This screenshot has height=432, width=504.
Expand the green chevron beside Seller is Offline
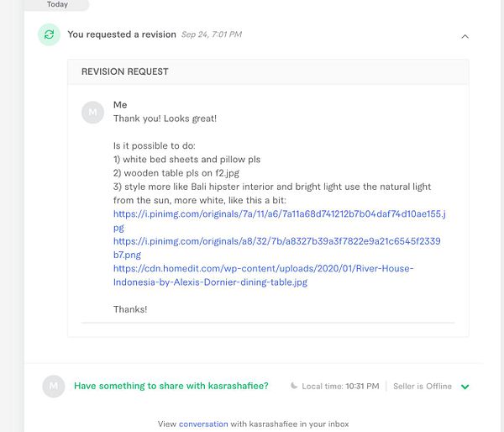[x=465, y=387]
